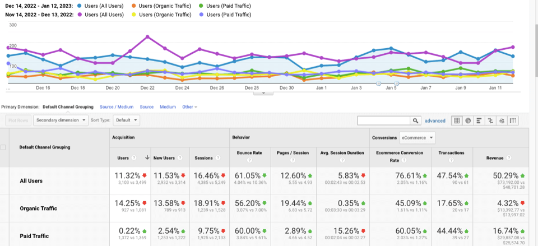The image size is (538, 246).
Task: Open the Secondary dimension dropdown
Action: pyautogui.click(x=61, y=120)
